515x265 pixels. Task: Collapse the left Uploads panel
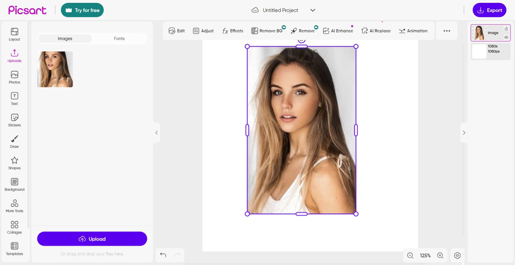[x=157, y=132]
